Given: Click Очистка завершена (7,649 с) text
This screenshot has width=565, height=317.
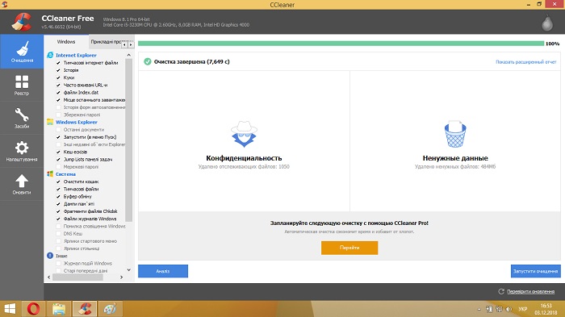Looking at the screenshot, I should pyautogui.click(x=192, y=61).
